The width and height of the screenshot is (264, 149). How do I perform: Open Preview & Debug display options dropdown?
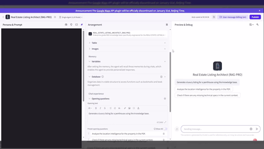pyautogui.click(x=251, y=25)
